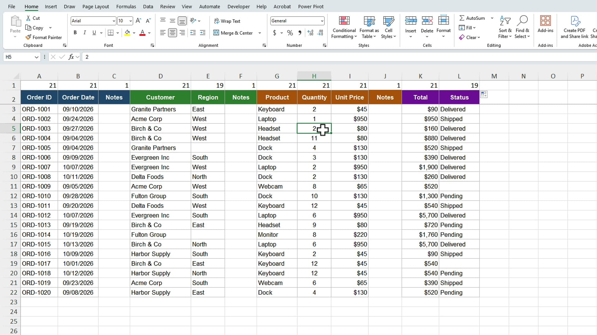The image size is (597, 335).
Task: Expand the General number format dropdown
Action: [x=322, y=21]
